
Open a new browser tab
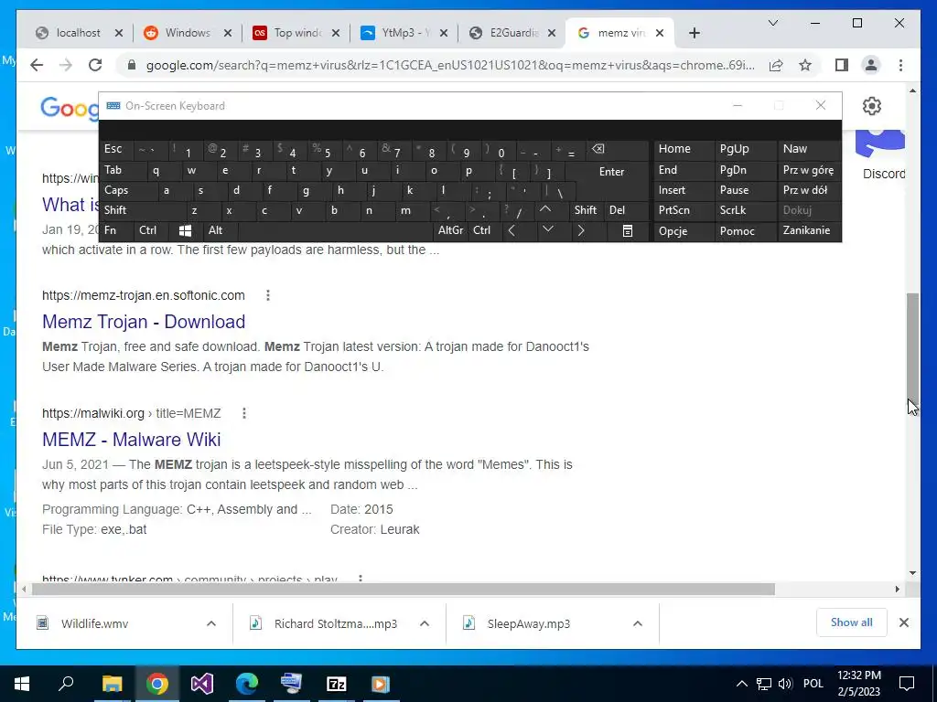coord(694,33)
